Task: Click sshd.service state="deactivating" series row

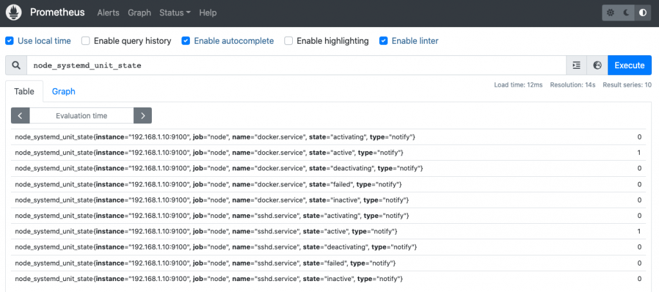Action: point(328,247)
